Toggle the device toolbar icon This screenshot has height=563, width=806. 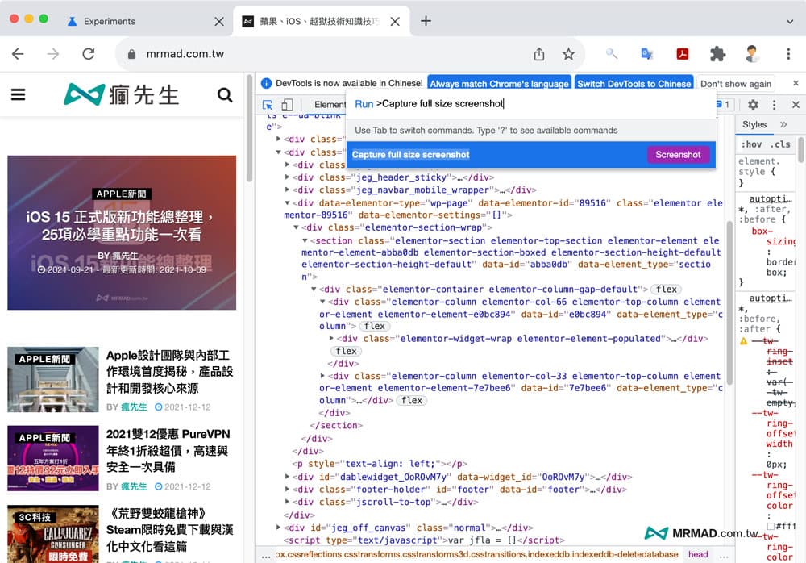coord(287,105)
